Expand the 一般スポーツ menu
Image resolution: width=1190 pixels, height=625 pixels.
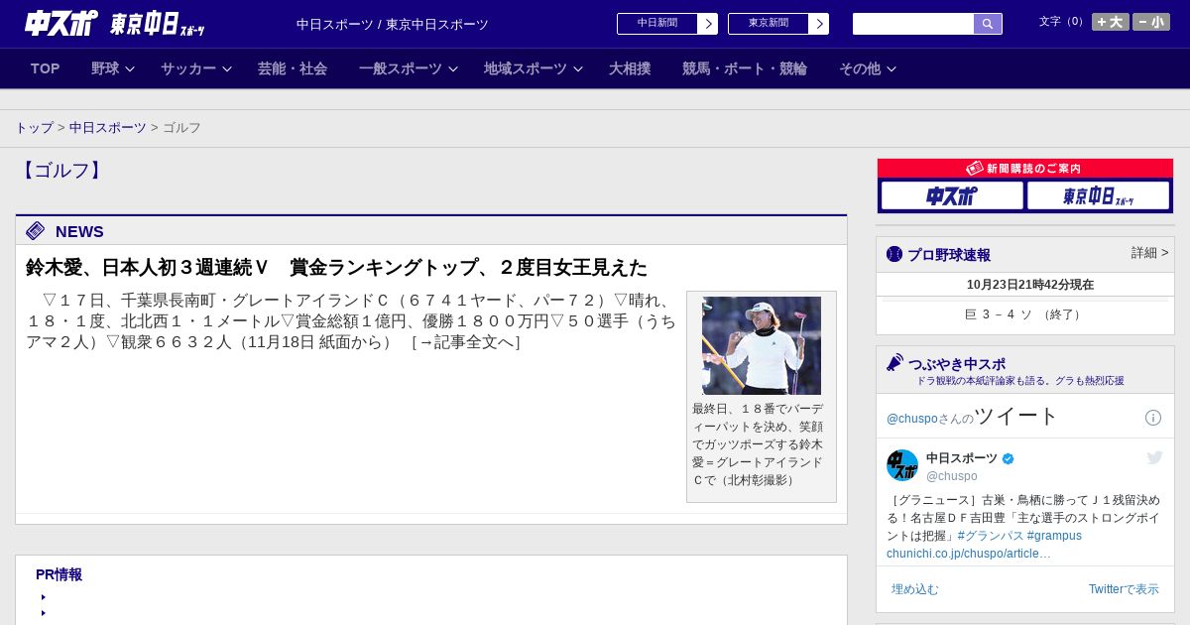click(409, 68)
